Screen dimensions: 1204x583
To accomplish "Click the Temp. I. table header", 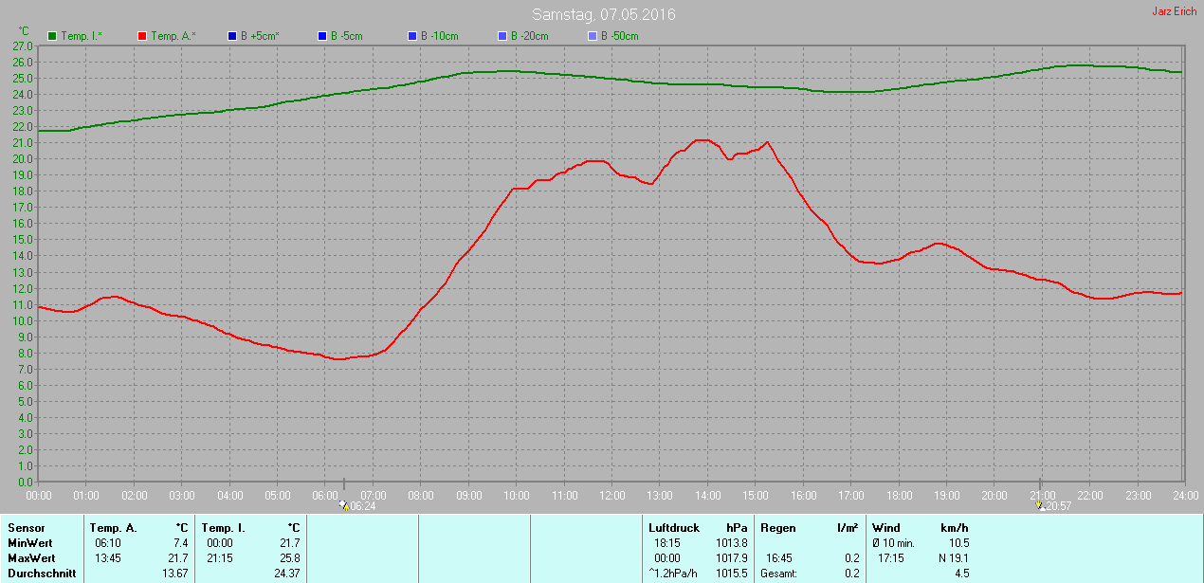I will tap(224, 527).
